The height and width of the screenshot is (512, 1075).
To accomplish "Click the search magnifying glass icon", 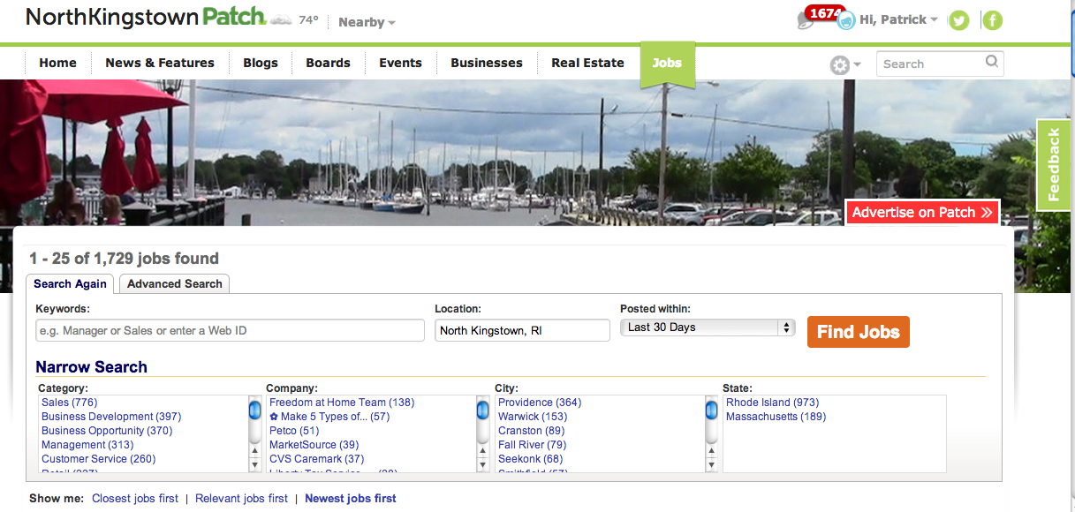I will pos(992,62).
